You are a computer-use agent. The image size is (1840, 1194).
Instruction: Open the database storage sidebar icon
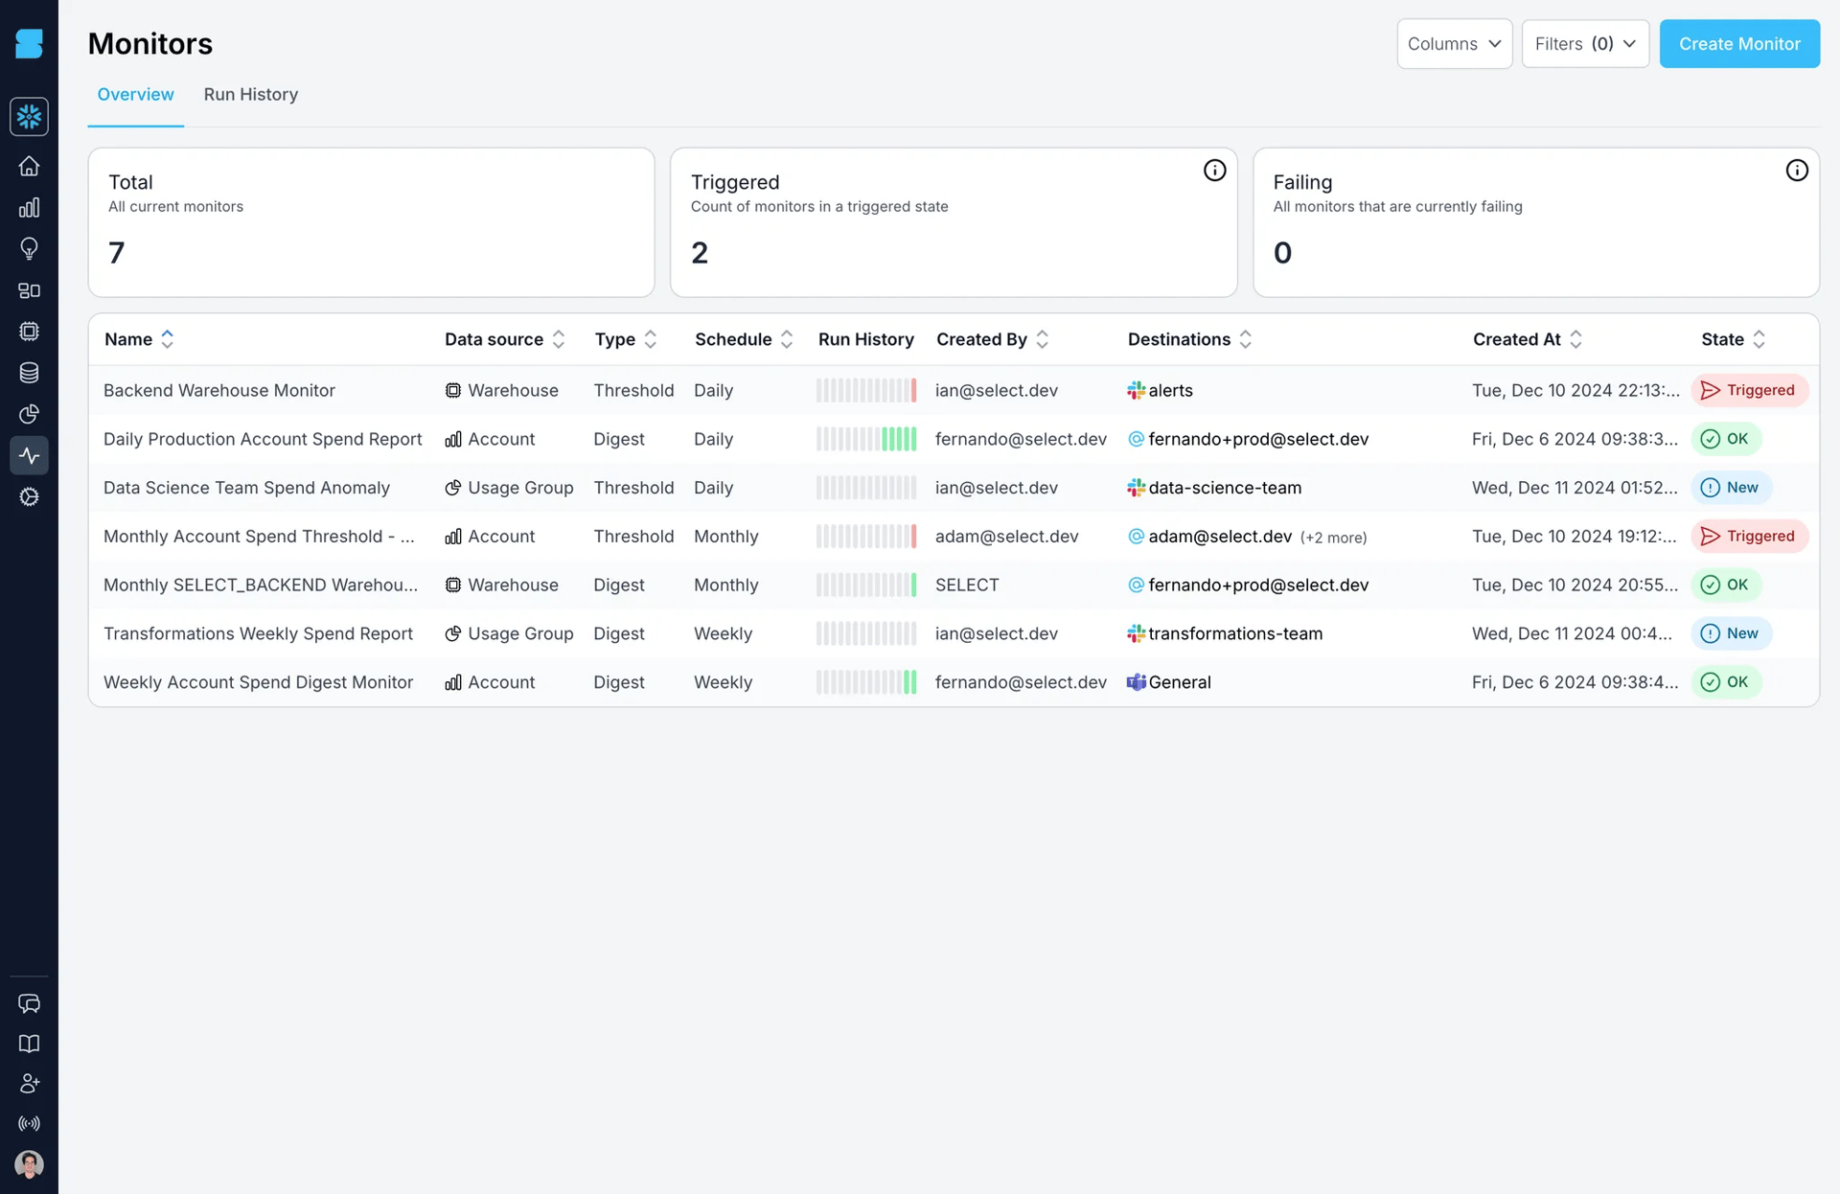point(29,373)
